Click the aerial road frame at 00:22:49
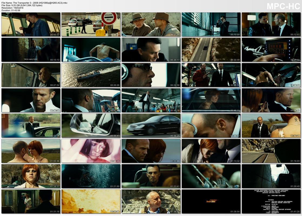Screen dimensions: 302x216 click(x=211, y=50)
